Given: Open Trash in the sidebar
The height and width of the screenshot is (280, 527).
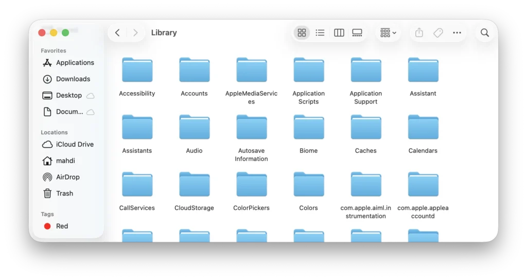Looking at the screenshot, I should 64,194.
